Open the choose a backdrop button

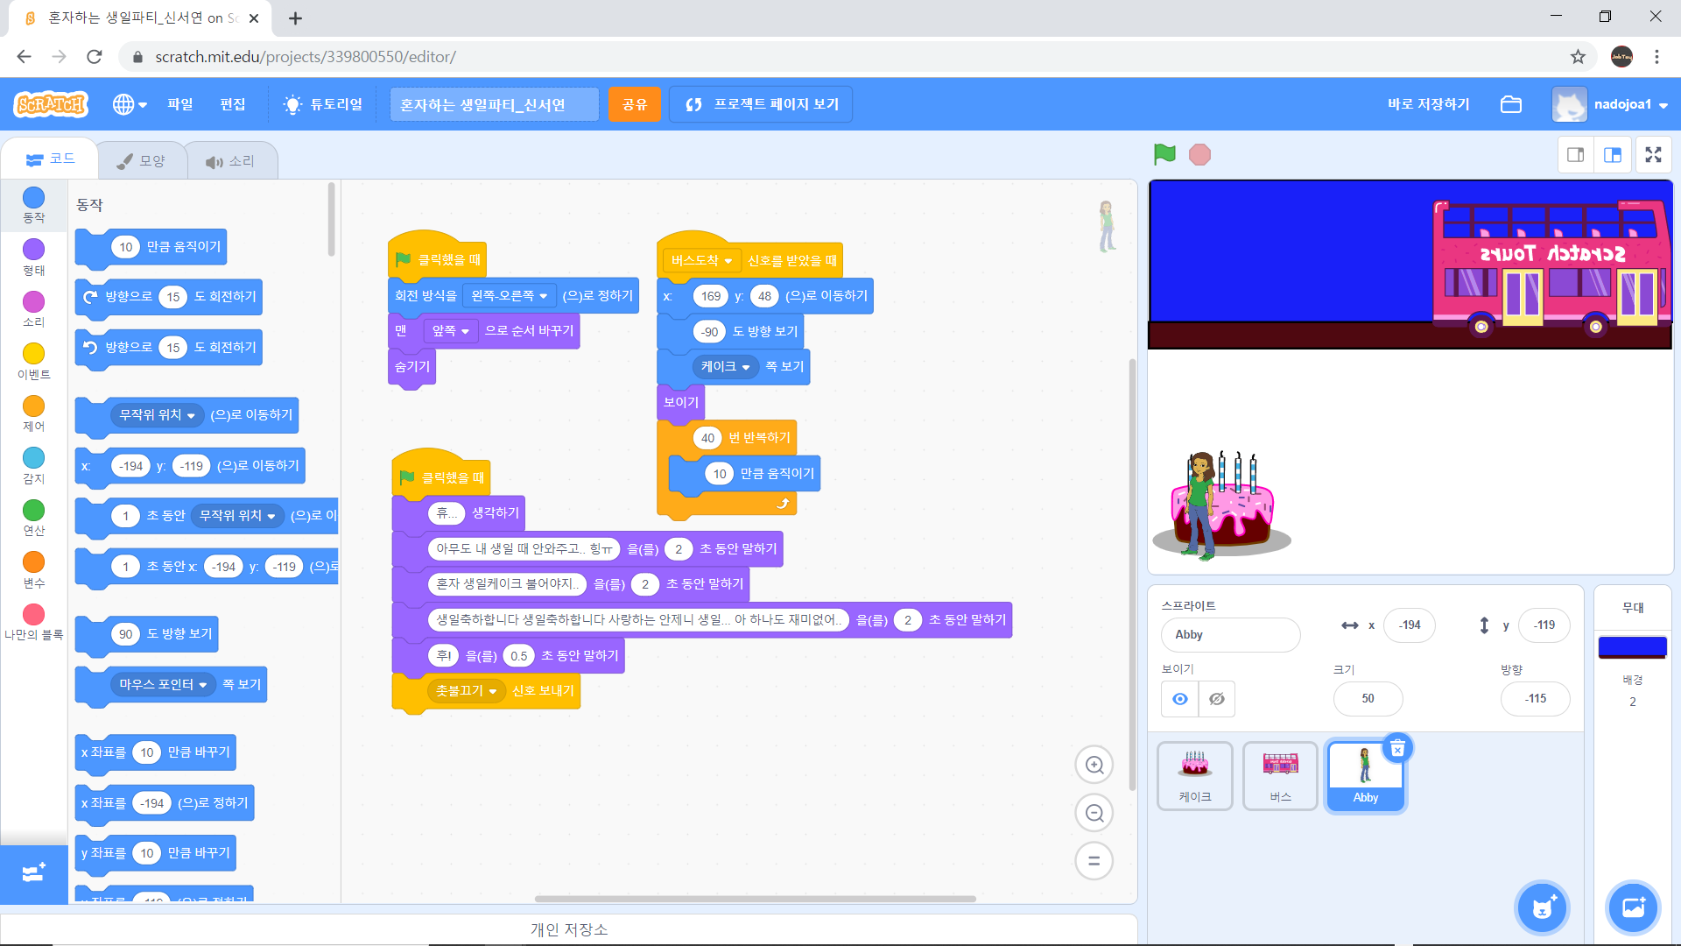coord(1633,907)
